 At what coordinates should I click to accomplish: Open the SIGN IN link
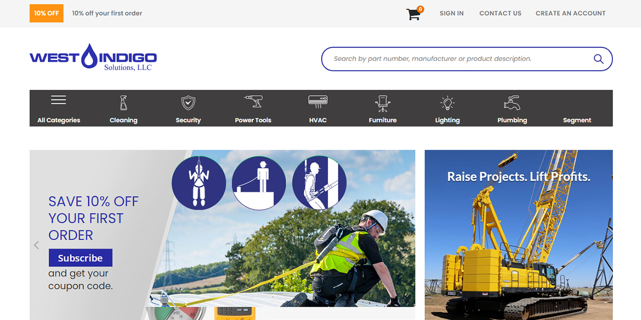[452, 13]
